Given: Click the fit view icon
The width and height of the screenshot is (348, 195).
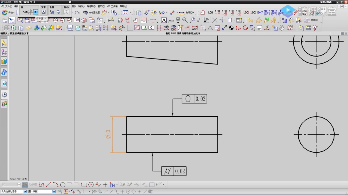Looking at the screenshot, I should tap(125, 12).
